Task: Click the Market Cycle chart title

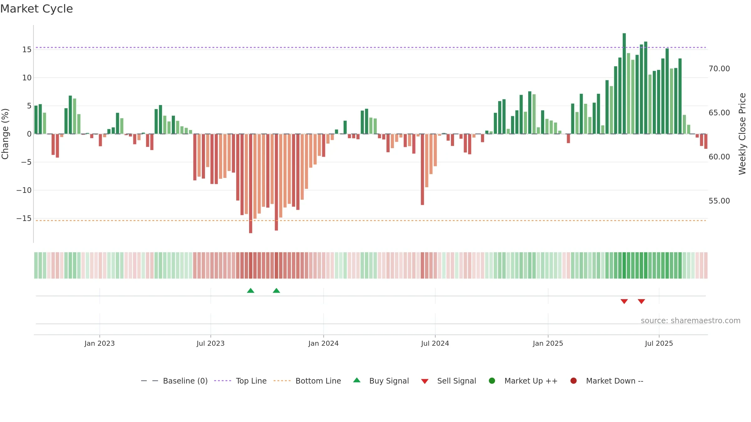Action: pyautogui.click(x=37, y=9)
